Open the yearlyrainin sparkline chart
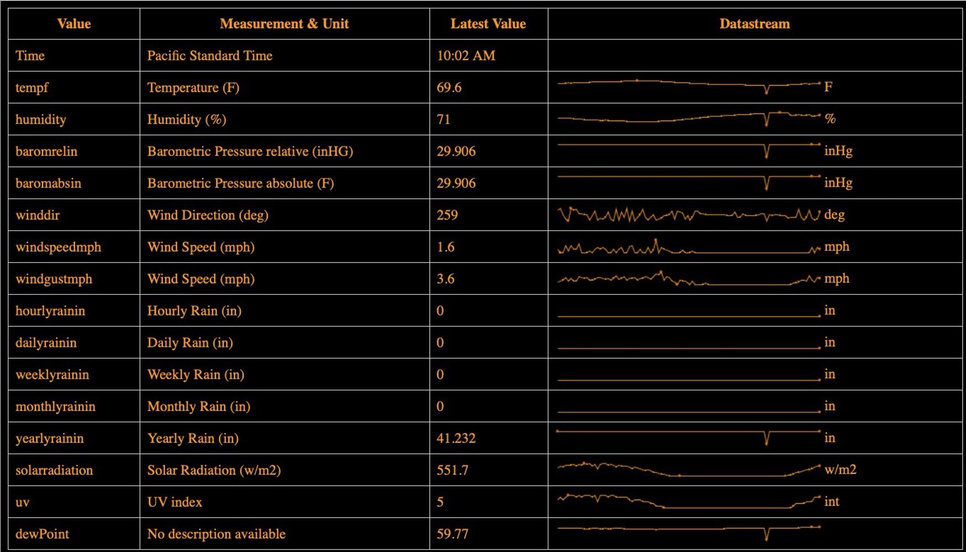The image size is (966, 552). coord(689,437)
